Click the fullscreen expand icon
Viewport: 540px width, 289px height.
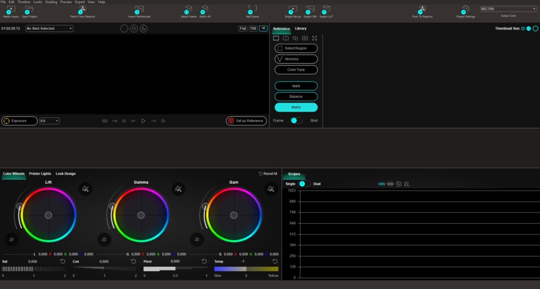(314, 38)
